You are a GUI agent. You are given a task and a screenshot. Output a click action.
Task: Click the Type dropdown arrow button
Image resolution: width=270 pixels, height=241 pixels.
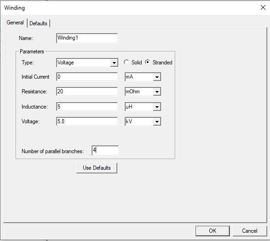pyautogui.click(x=114, y=63)
